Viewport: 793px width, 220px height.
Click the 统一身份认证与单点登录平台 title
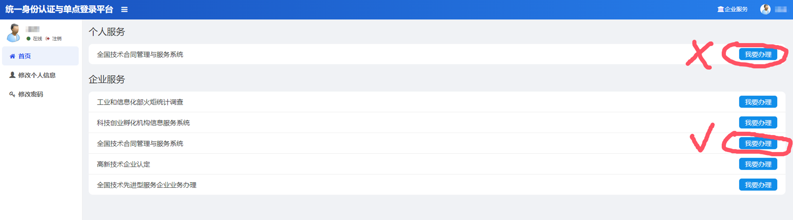[59, 9]
